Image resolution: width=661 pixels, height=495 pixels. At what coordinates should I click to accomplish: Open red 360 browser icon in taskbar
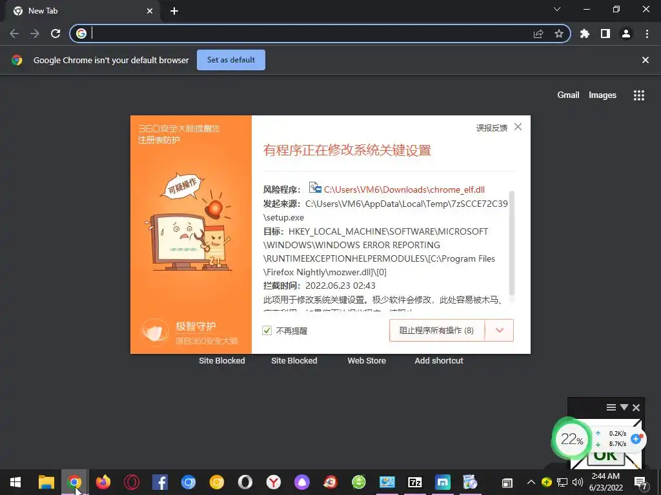pyautogui.click(x=330, y=482)
